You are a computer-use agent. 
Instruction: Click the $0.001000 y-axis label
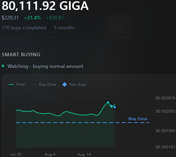point(165,131)
